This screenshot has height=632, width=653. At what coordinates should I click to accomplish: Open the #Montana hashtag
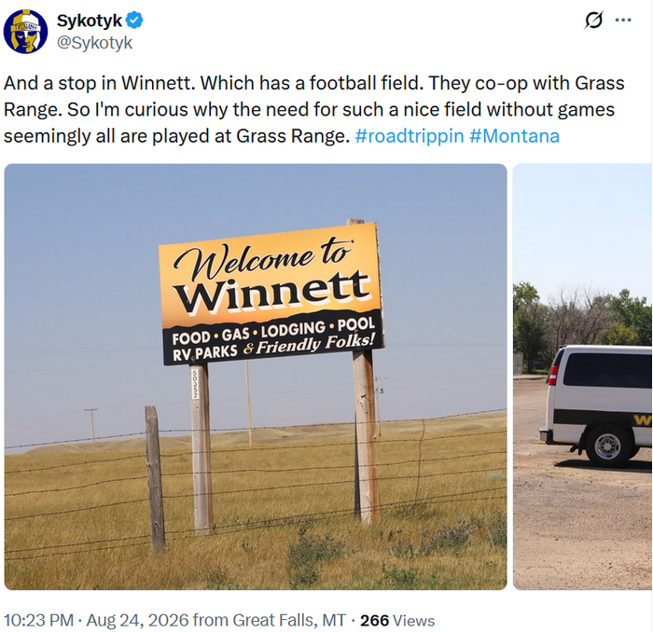[x=514, y=136]
